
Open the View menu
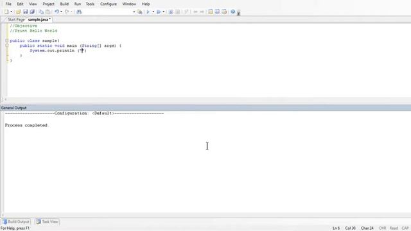33,4
